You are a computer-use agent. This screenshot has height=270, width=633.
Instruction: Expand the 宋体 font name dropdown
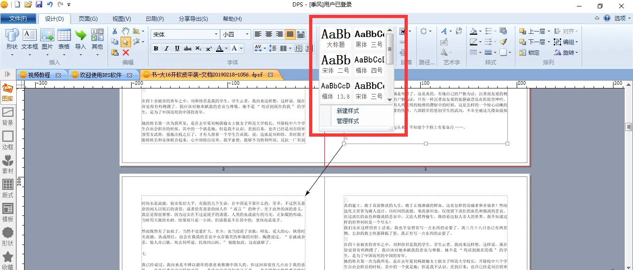point(216,34)
